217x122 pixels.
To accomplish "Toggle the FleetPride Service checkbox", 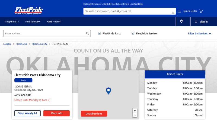I will (133, 33).
